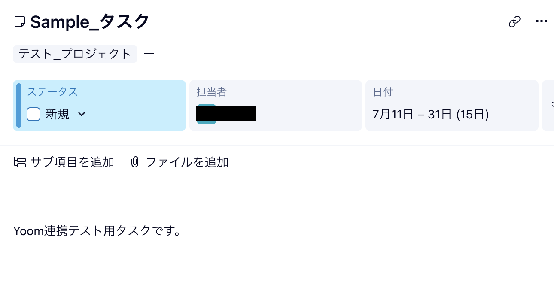Viewport: 554px width, 291px height.
Task: Click the paperclip attachment icon
Action: (135, 162)
